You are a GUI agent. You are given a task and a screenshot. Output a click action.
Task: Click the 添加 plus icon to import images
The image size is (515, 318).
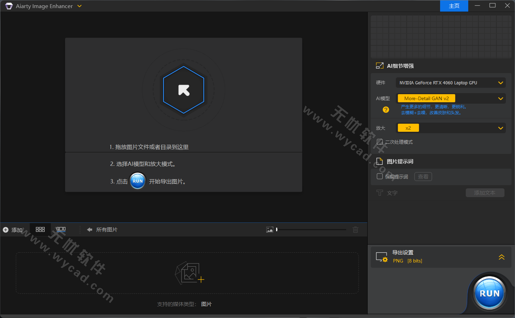point(6,229)
